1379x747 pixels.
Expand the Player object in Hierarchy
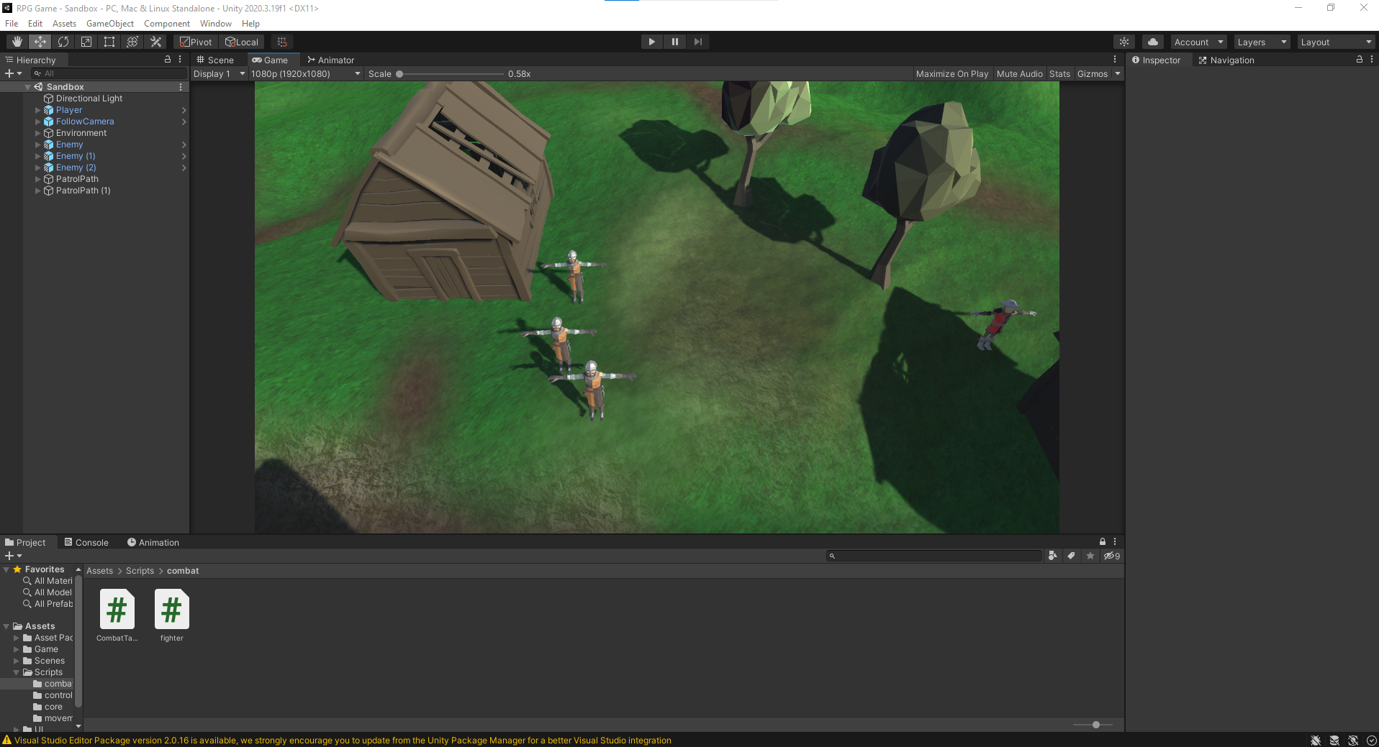click(x=38, y=110)
